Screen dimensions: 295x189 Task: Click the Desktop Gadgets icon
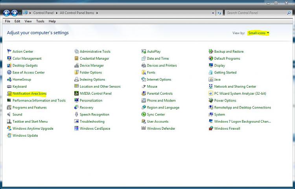[x=9, y=65]
